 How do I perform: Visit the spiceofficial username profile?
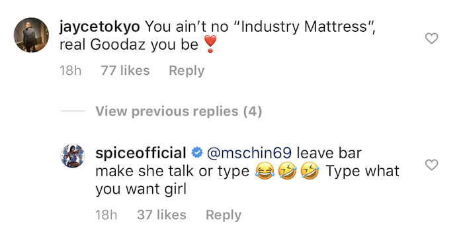point(141,153)
